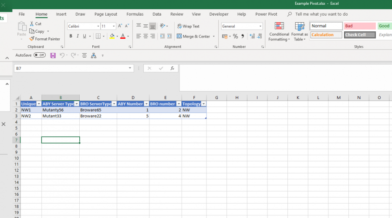Image resolution: width=392 pixels, height=218 pixels.
Task: Open the Font name dropdown
Action: point(98,26)
